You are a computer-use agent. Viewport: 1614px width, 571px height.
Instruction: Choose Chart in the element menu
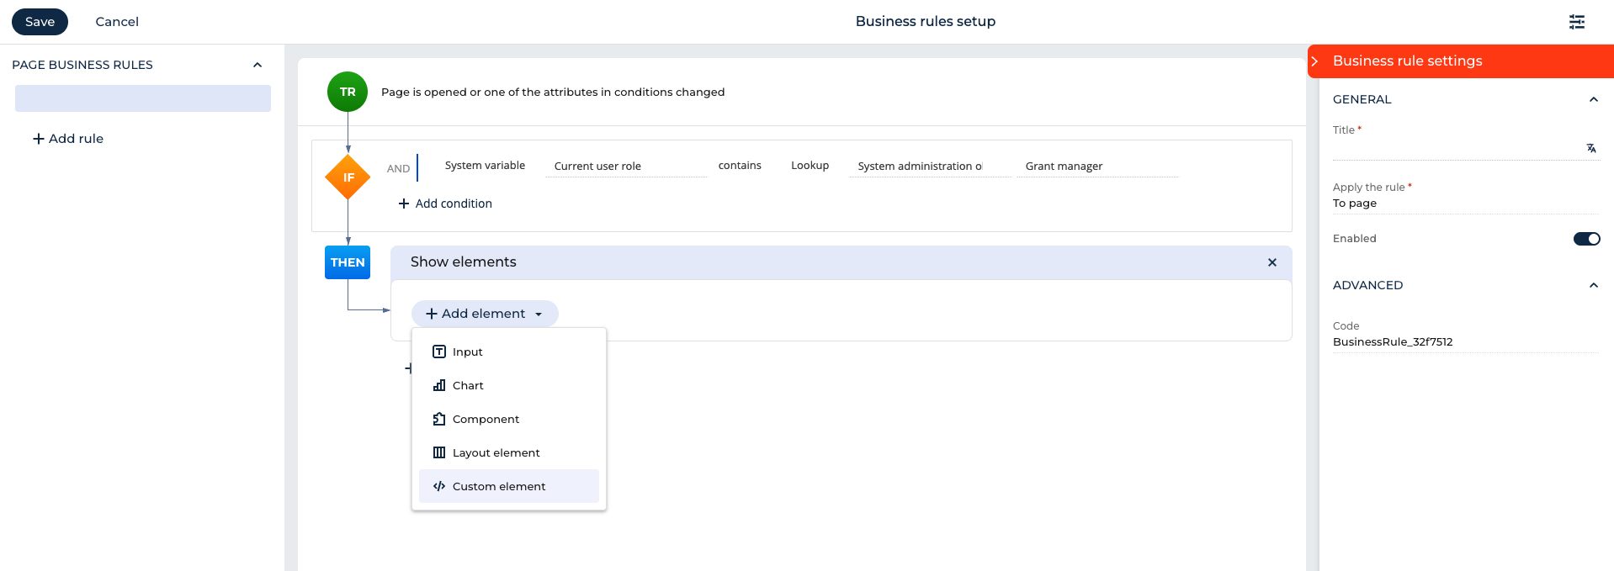(468, 385)
